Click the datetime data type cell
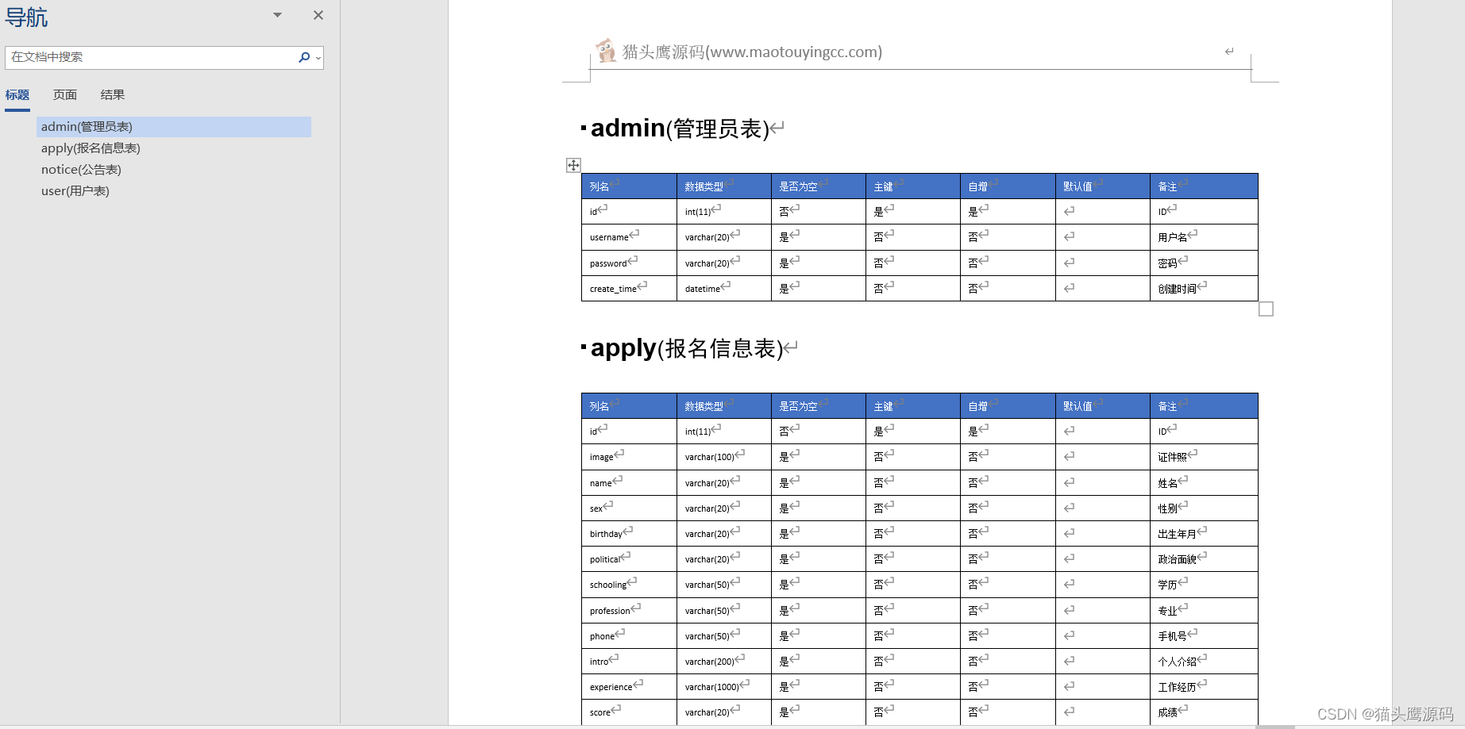The width and height of the screenshot is (1465, 729). 723,289
